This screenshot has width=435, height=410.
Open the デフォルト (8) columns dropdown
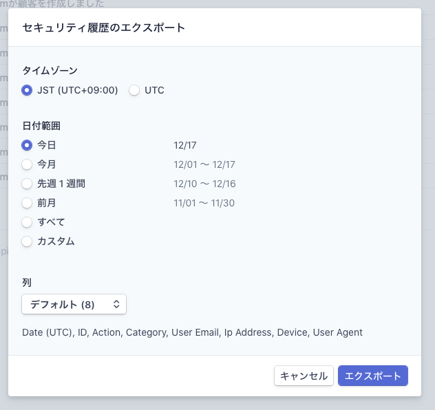tap(74, 304)
